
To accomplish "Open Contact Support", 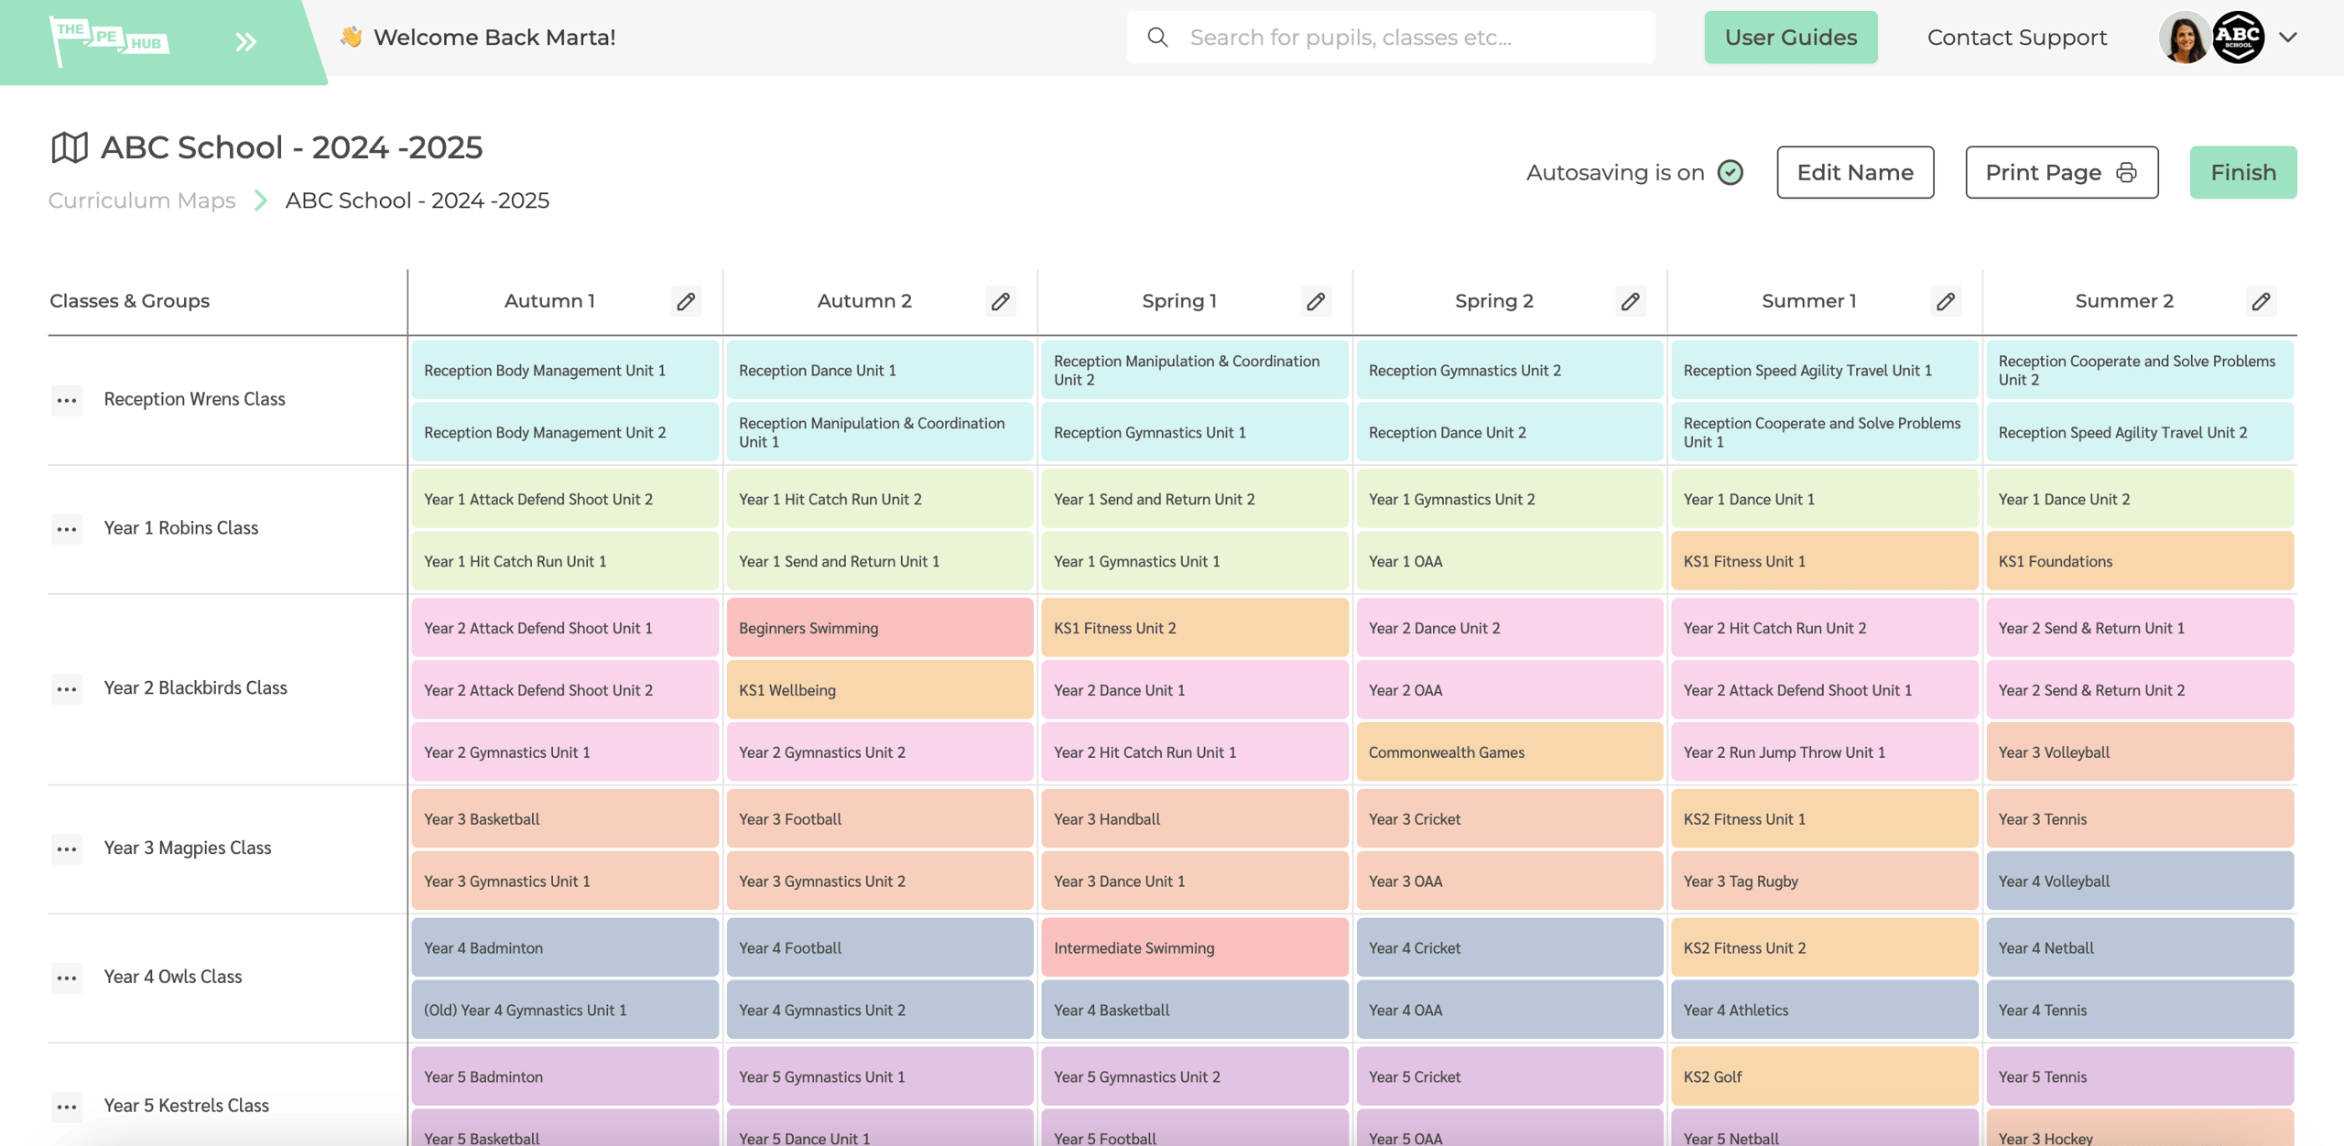I will [x=2015, y=37].
